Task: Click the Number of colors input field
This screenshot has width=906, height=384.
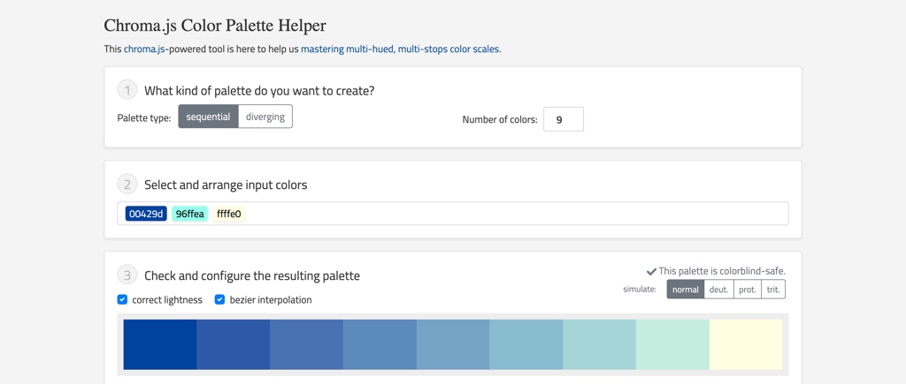Action: pos(564,119)
